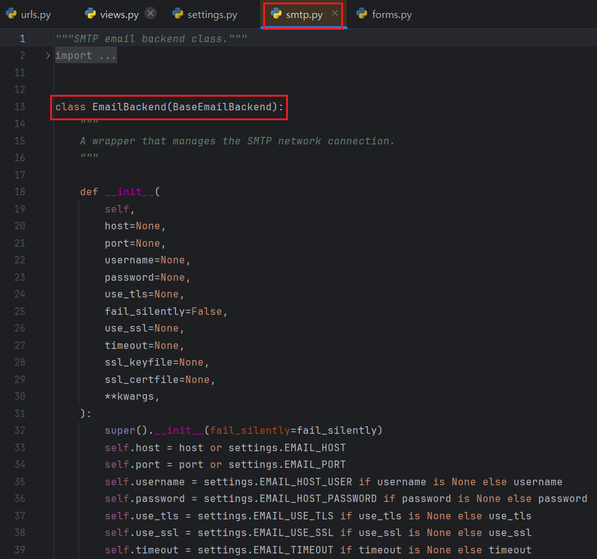Image resolution: width=597 pixels, height=559 pixels.
Task: Place cursor on BaseEmailBackend class reference
Action: pos(222,107)
